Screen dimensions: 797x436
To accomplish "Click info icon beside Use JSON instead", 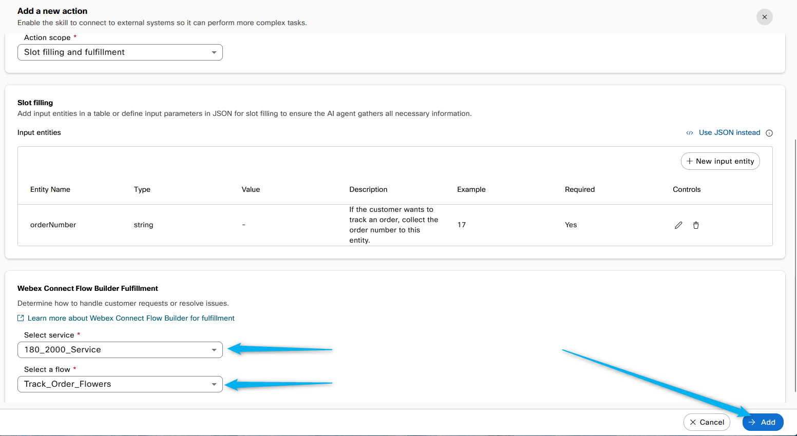I will coord(769,133).
